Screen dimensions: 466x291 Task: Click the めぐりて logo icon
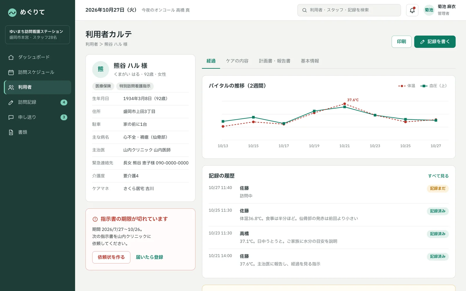pos(12,13)
